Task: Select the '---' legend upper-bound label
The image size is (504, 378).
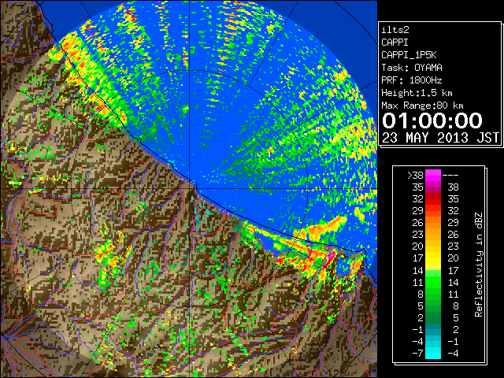Action: 450,176
